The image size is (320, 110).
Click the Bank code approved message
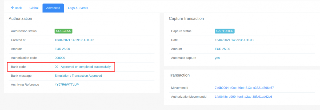click(83, 67)
